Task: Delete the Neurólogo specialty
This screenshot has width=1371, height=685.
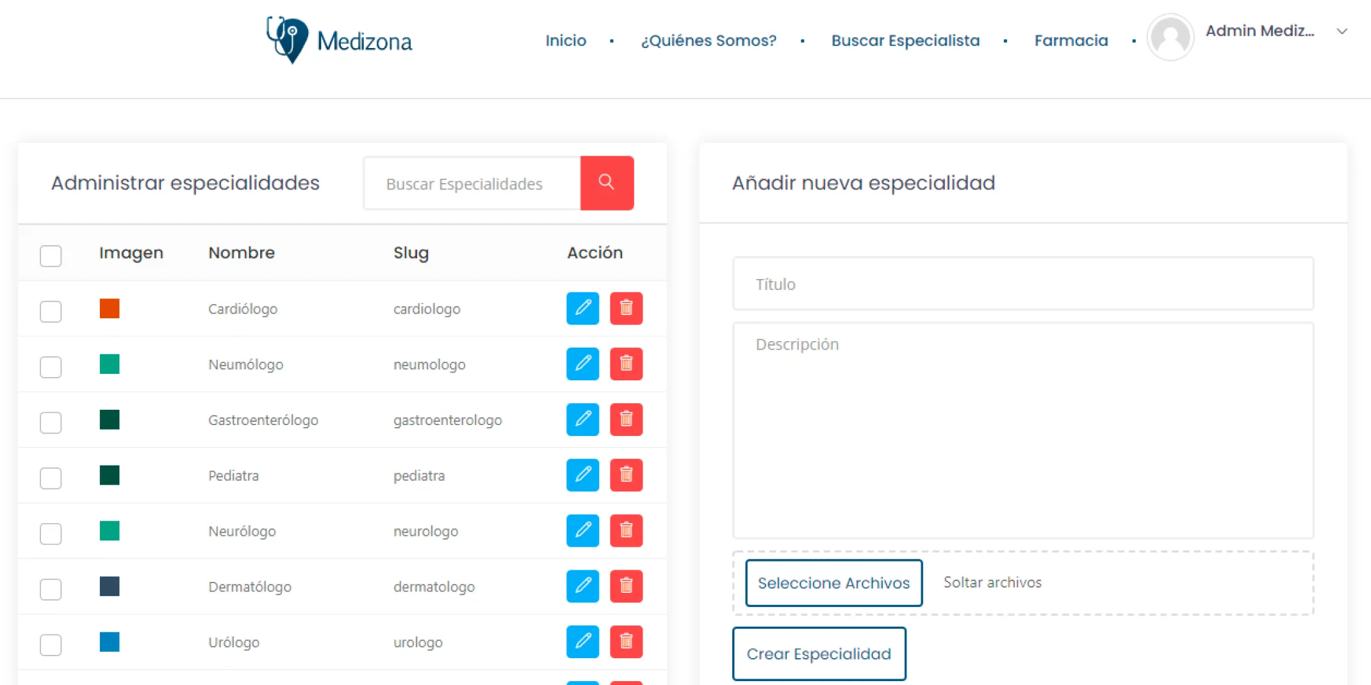Action: (x=626, y=531)
